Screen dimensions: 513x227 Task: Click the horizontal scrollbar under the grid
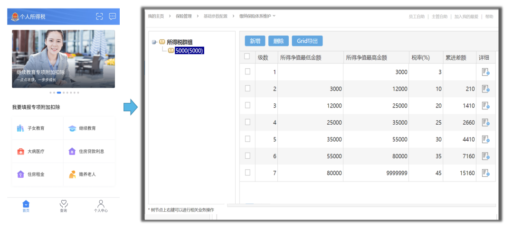361,206
